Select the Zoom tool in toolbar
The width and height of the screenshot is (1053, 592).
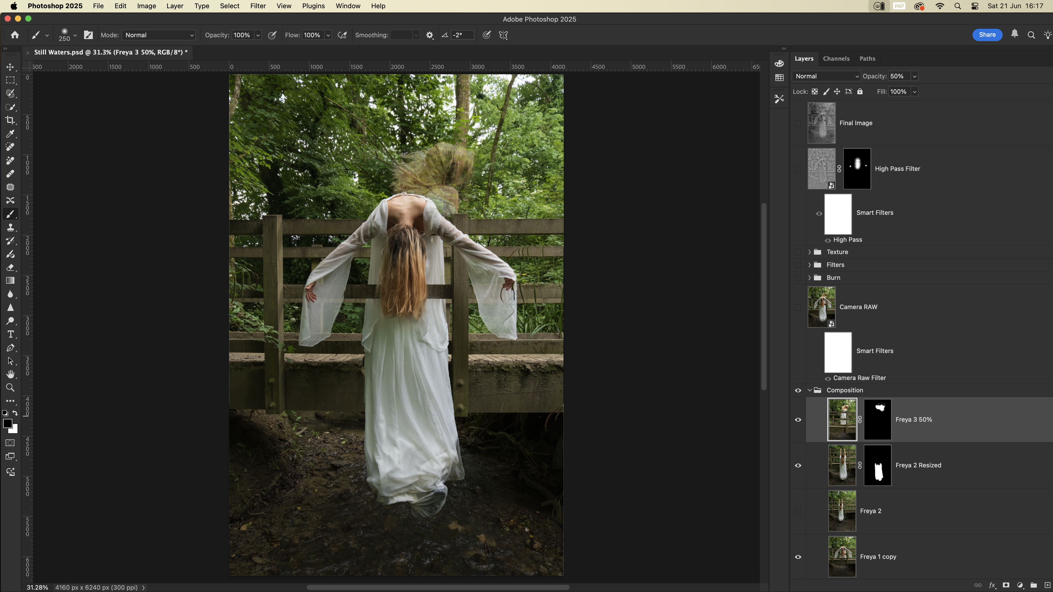point(10,388)
